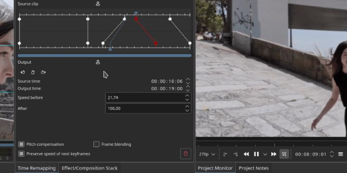Jump to the previous keyframe
This screenshot has height=173, width=347.
[23, 72]
